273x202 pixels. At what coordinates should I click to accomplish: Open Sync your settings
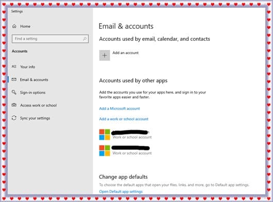click(35, 118)
